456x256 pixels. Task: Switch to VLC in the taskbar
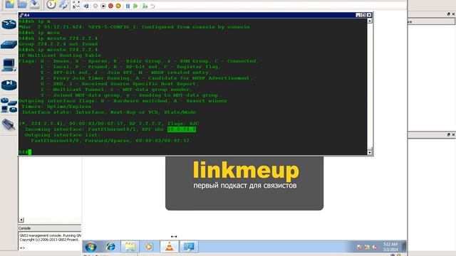click(170, 247)
